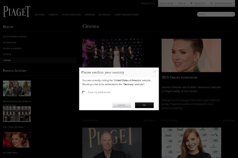The image size is (238, 158).
Task: Open New Possession Jewelry Collection thumbnail
Action: [17, 88]
